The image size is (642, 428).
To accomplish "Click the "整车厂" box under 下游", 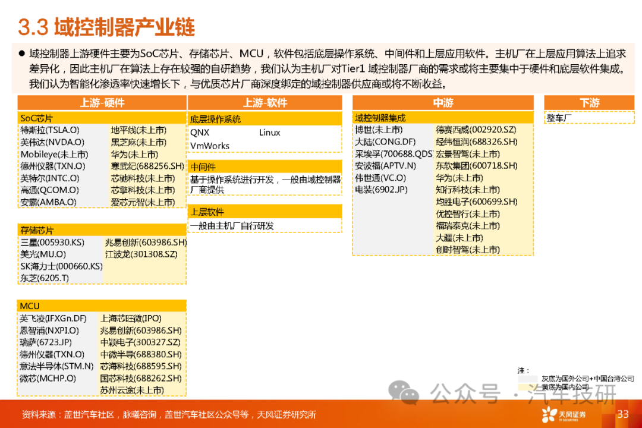I will [589, 118].
